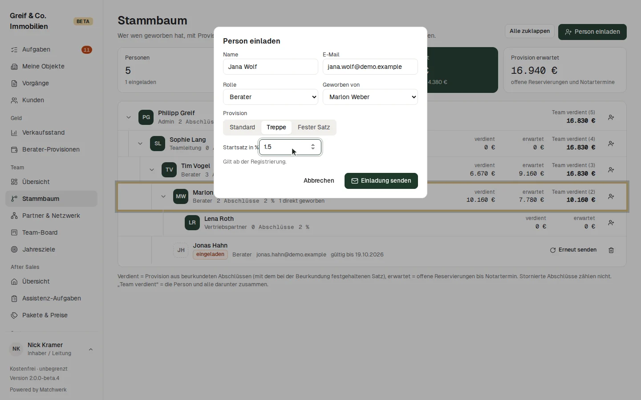
Task: Open Team-Board sidebar item
Action: tap(51, 232)
